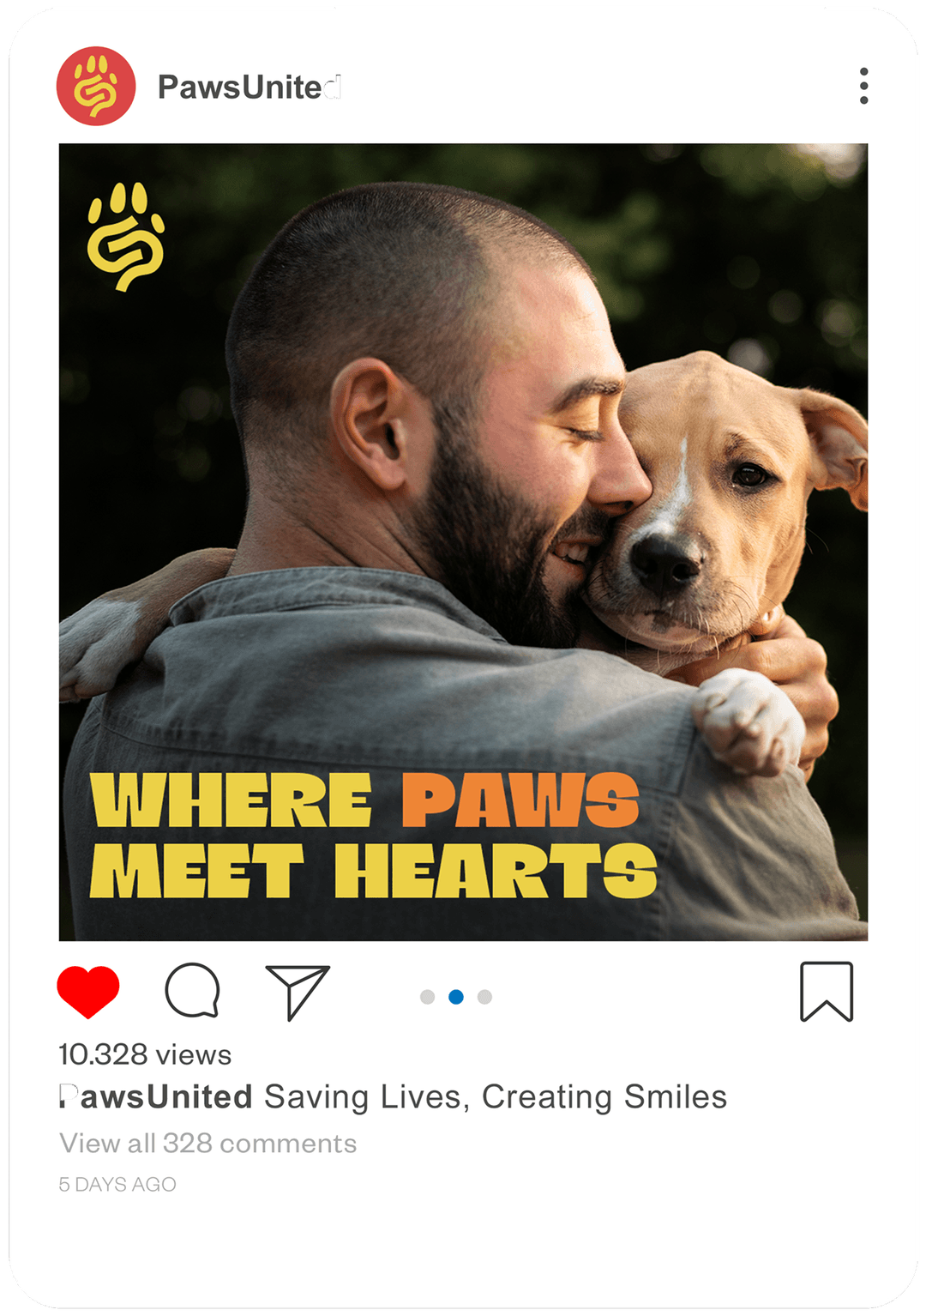
Task: Click orange PAWS word in headline
Action: click(520, 800)
